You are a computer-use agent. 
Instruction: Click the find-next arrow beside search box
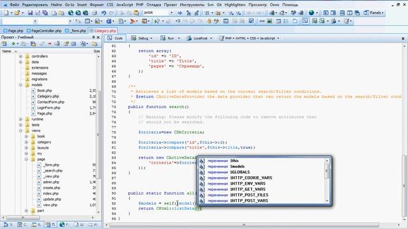(x=180, y=13)
